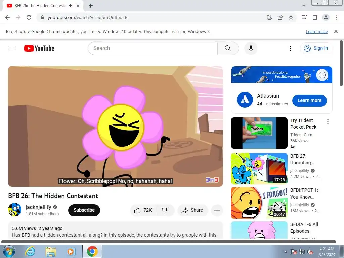This screenshot has width=344, height=258.
Task: Open Atlassian advertiser logo
Action: (245, 100)
